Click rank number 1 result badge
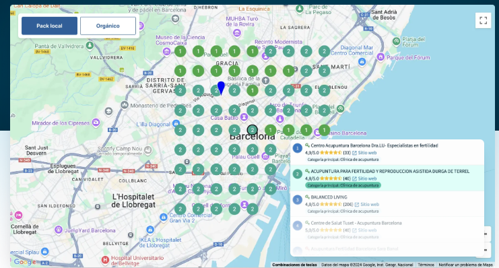The image size is (499, 268). [x=298, y=148]
